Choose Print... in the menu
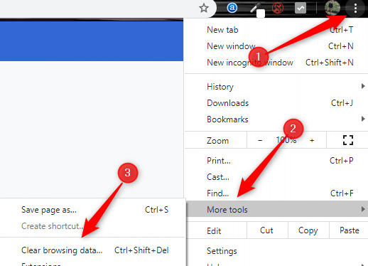The height and width of the screenshot is (266, 368). pyautogui.click(x=276, y=161)
